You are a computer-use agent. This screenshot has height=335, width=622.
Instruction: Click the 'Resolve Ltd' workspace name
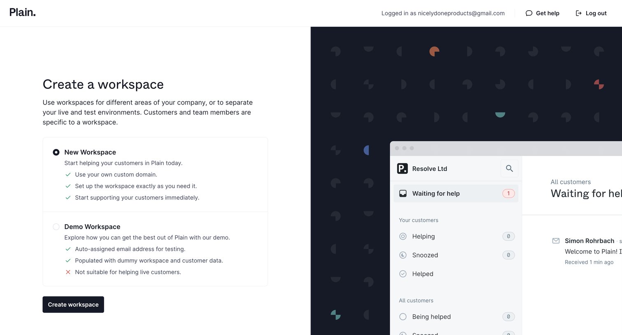click(429, 169)
